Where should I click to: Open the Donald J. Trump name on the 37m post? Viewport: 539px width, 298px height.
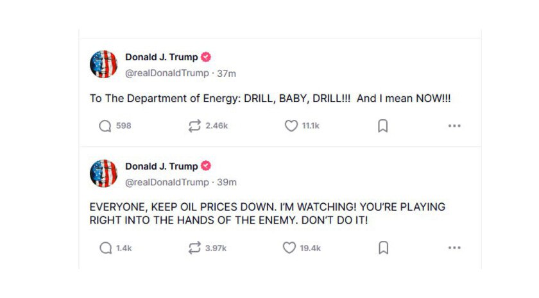(x=162, y=57)
